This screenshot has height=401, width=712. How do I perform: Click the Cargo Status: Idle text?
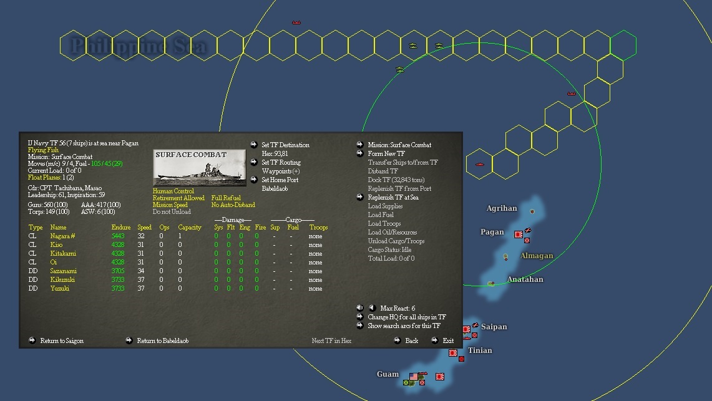coord(389,249)
